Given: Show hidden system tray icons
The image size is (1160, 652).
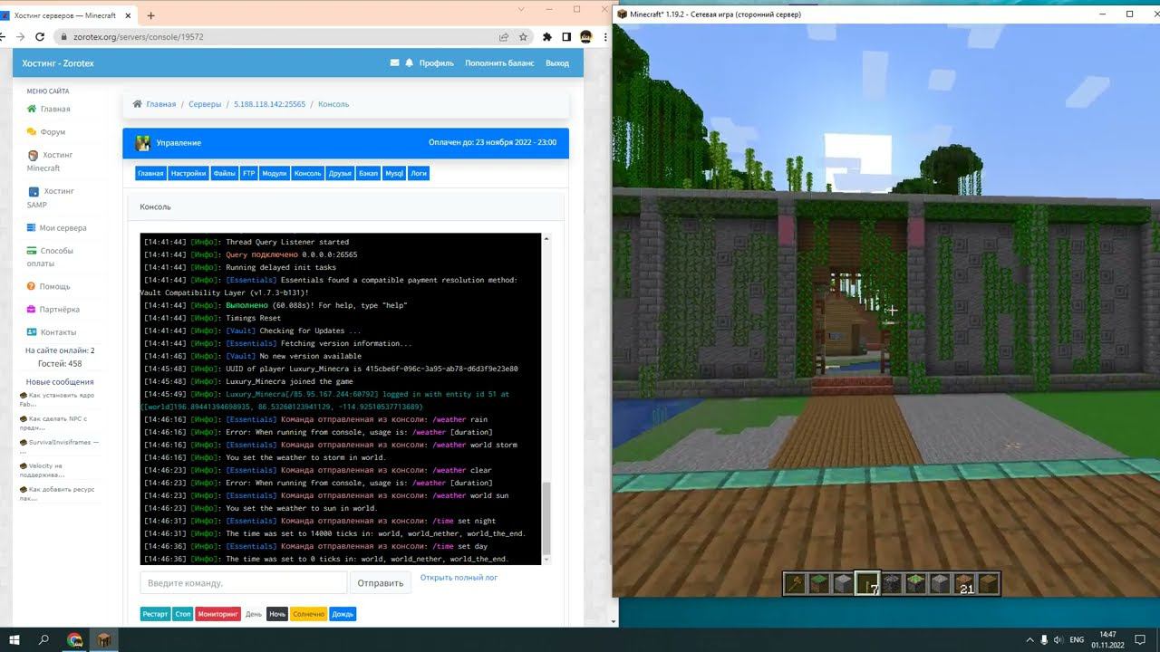Looking at the screenshot, I should 1029,639.
